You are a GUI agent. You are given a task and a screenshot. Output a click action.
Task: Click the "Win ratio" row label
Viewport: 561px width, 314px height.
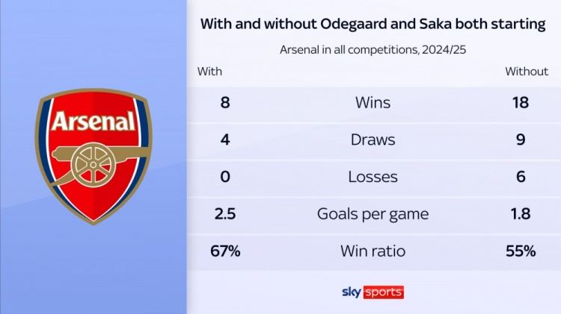(x=373, y=251)
